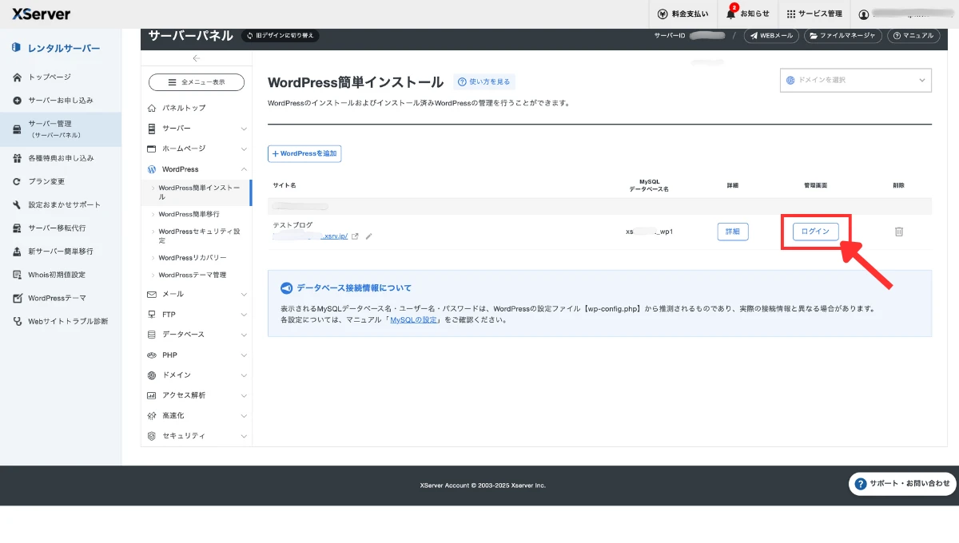Viewport: 959px width, 543px height.
Task: Select WordPress簡単インストール submenu item
Action: pos(197,192)
